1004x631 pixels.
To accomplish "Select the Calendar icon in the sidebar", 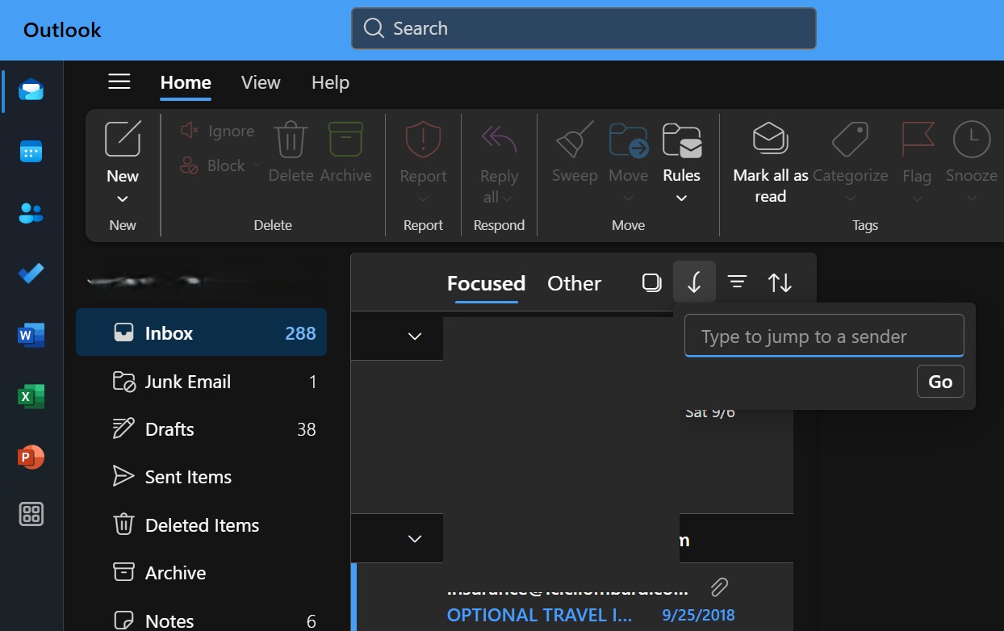I will point(31,152).
